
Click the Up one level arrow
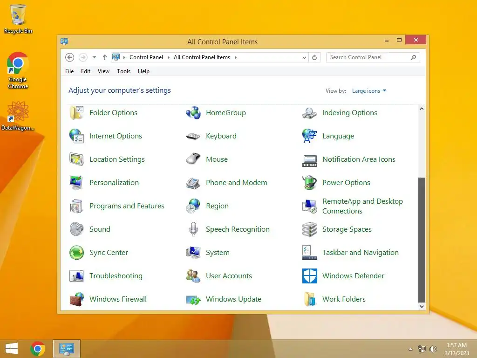pyautogui.click(x=105, y=57)
